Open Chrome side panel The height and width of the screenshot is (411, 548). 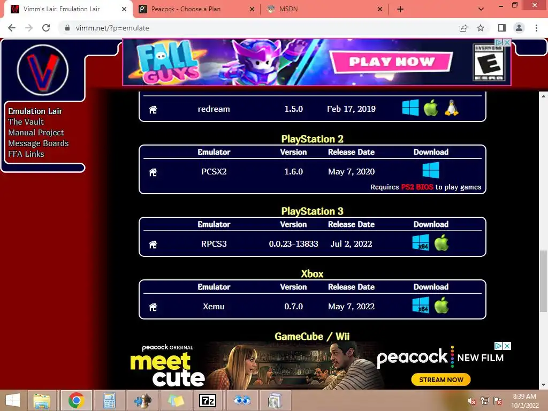pos(502,28)
